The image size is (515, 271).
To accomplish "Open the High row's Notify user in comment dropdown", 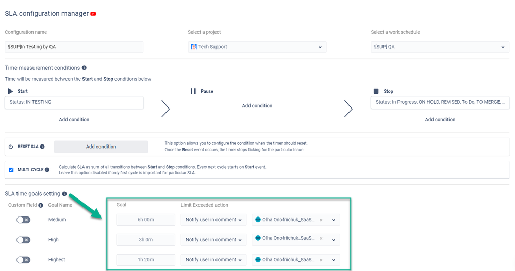I will coord(213,240).
